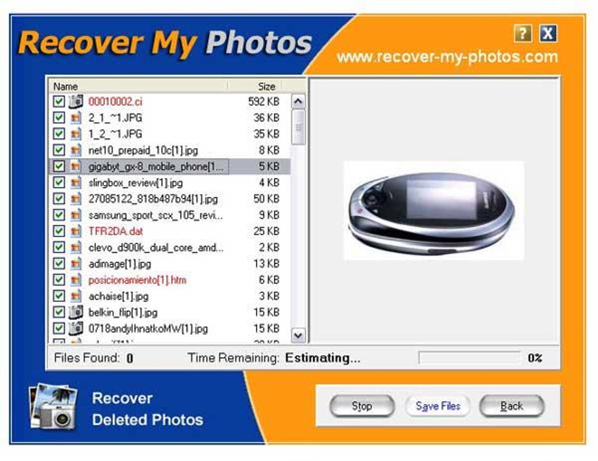Screen dimensions: 598x461
Task: Click the camera icon beside 00010002.ci
Action: point(76,101)
